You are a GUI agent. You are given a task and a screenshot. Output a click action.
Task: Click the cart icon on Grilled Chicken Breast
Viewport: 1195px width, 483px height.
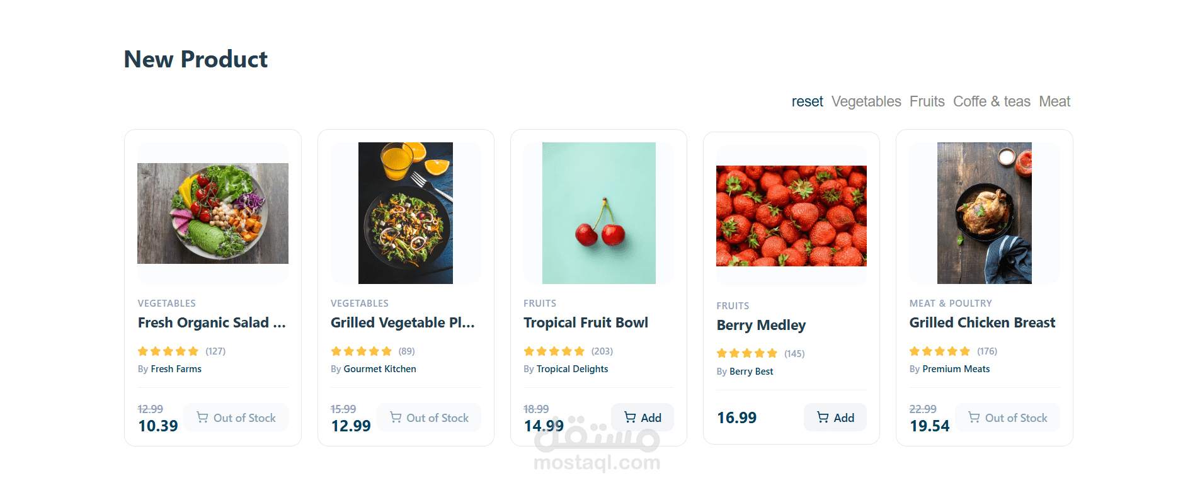974,417
